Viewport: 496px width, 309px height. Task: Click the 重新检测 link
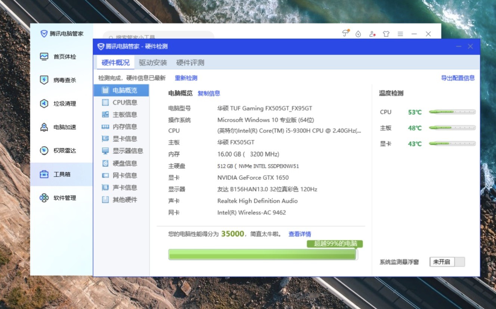point(186,78)
